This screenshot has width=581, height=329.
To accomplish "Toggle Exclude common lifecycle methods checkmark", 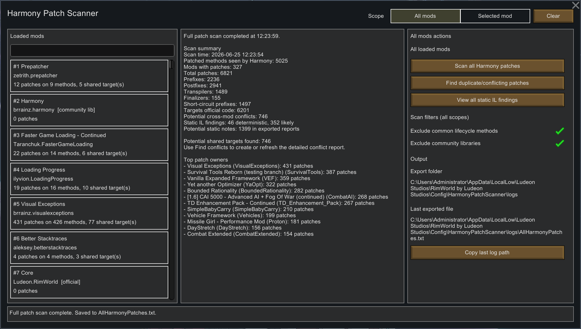I will (x=560, y=131).
